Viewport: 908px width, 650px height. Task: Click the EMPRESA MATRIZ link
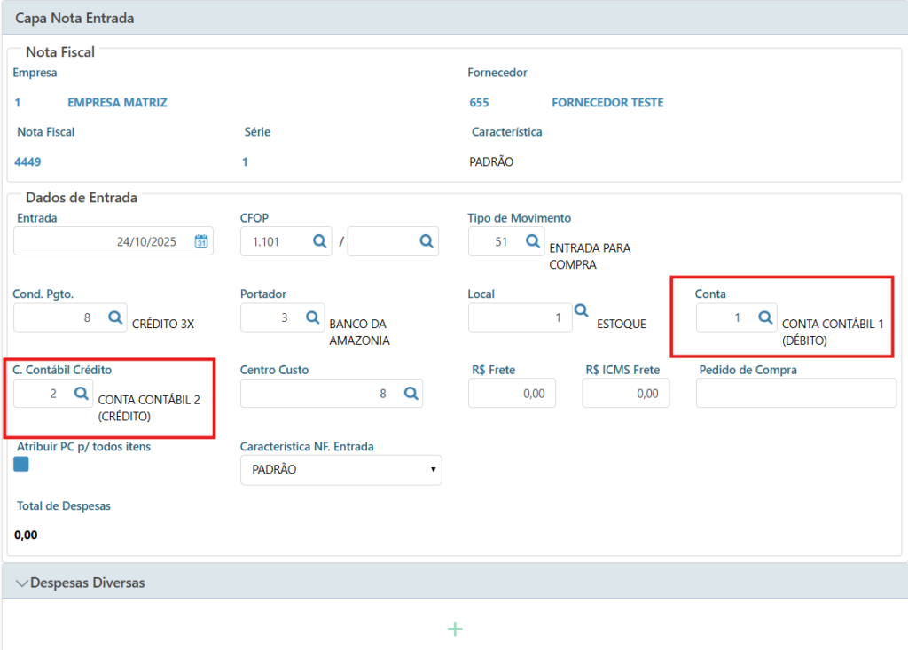(117, 103)
